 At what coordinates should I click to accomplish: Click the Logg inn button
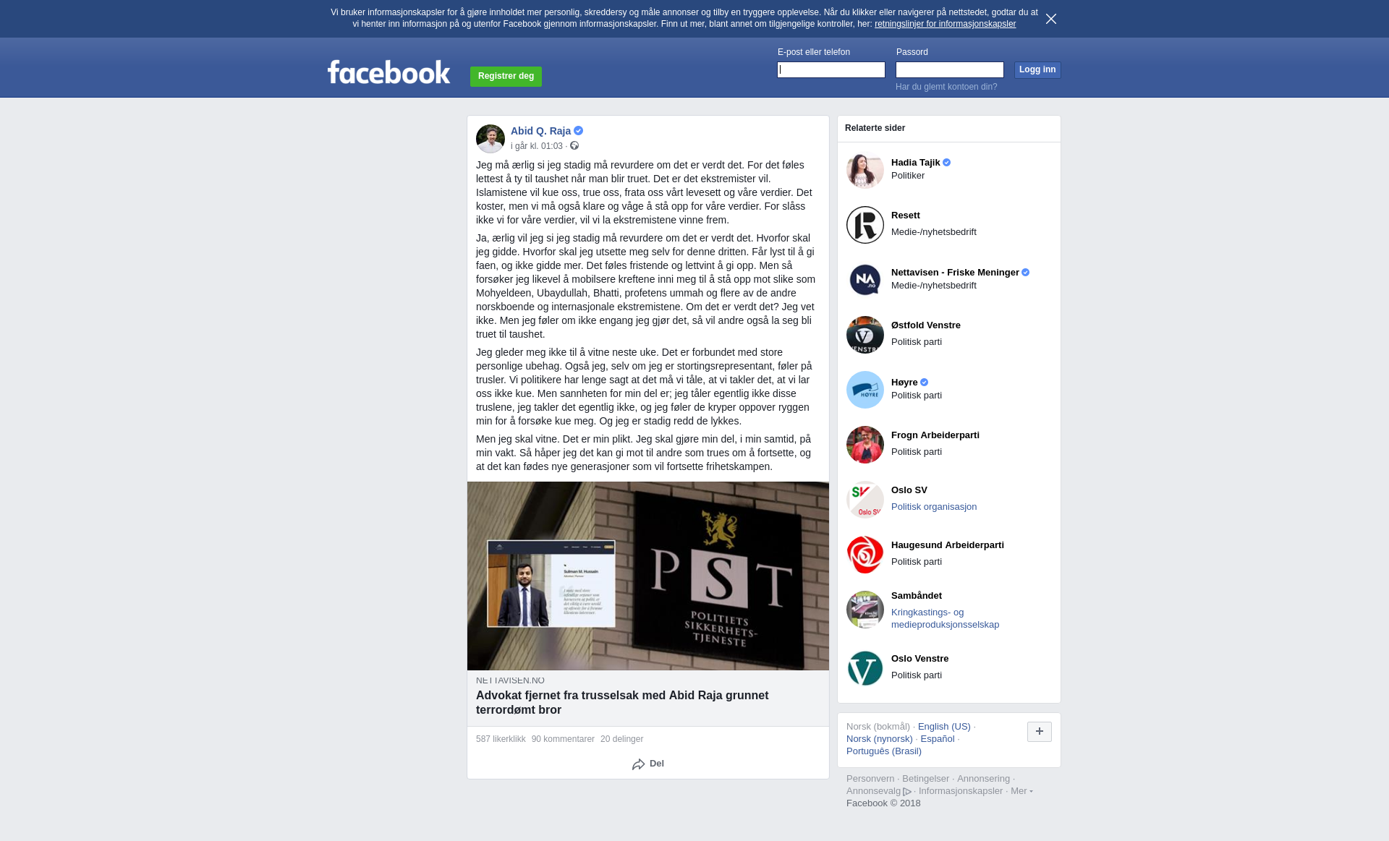click(x=1037, y=69)
